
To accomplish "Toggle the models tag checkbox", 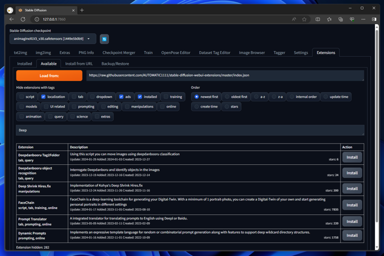I will (x=21, y=107).
